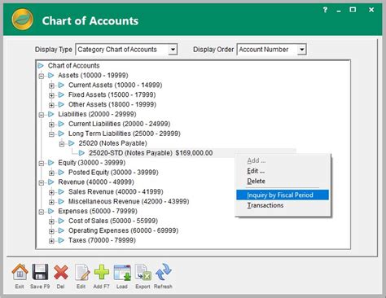Click the triangle icon next to Equity

50,163
